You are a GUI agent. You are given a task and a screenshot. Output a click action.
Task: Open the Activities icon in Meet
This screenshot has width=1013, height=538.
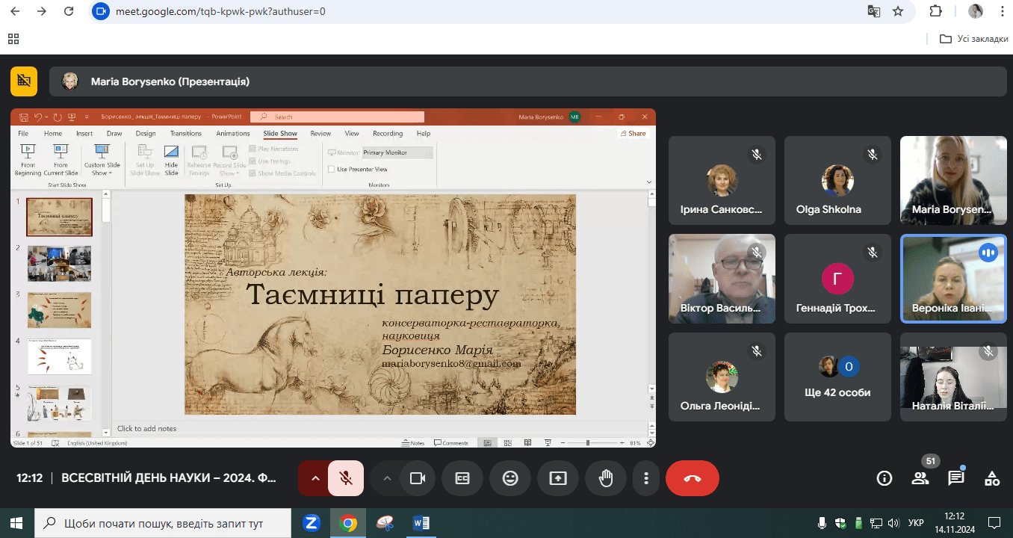pyautogui.click(x=992, y=478)
